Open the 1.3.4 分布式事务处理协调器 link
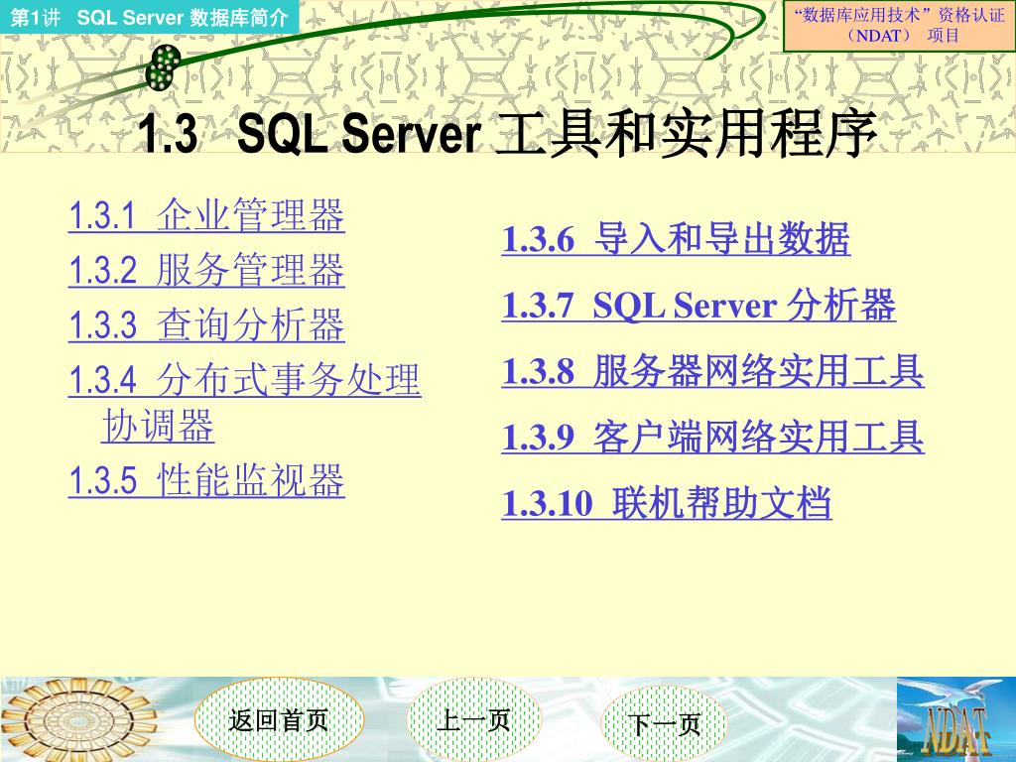Screen dimensions: 1016x762 coord(245,403)
